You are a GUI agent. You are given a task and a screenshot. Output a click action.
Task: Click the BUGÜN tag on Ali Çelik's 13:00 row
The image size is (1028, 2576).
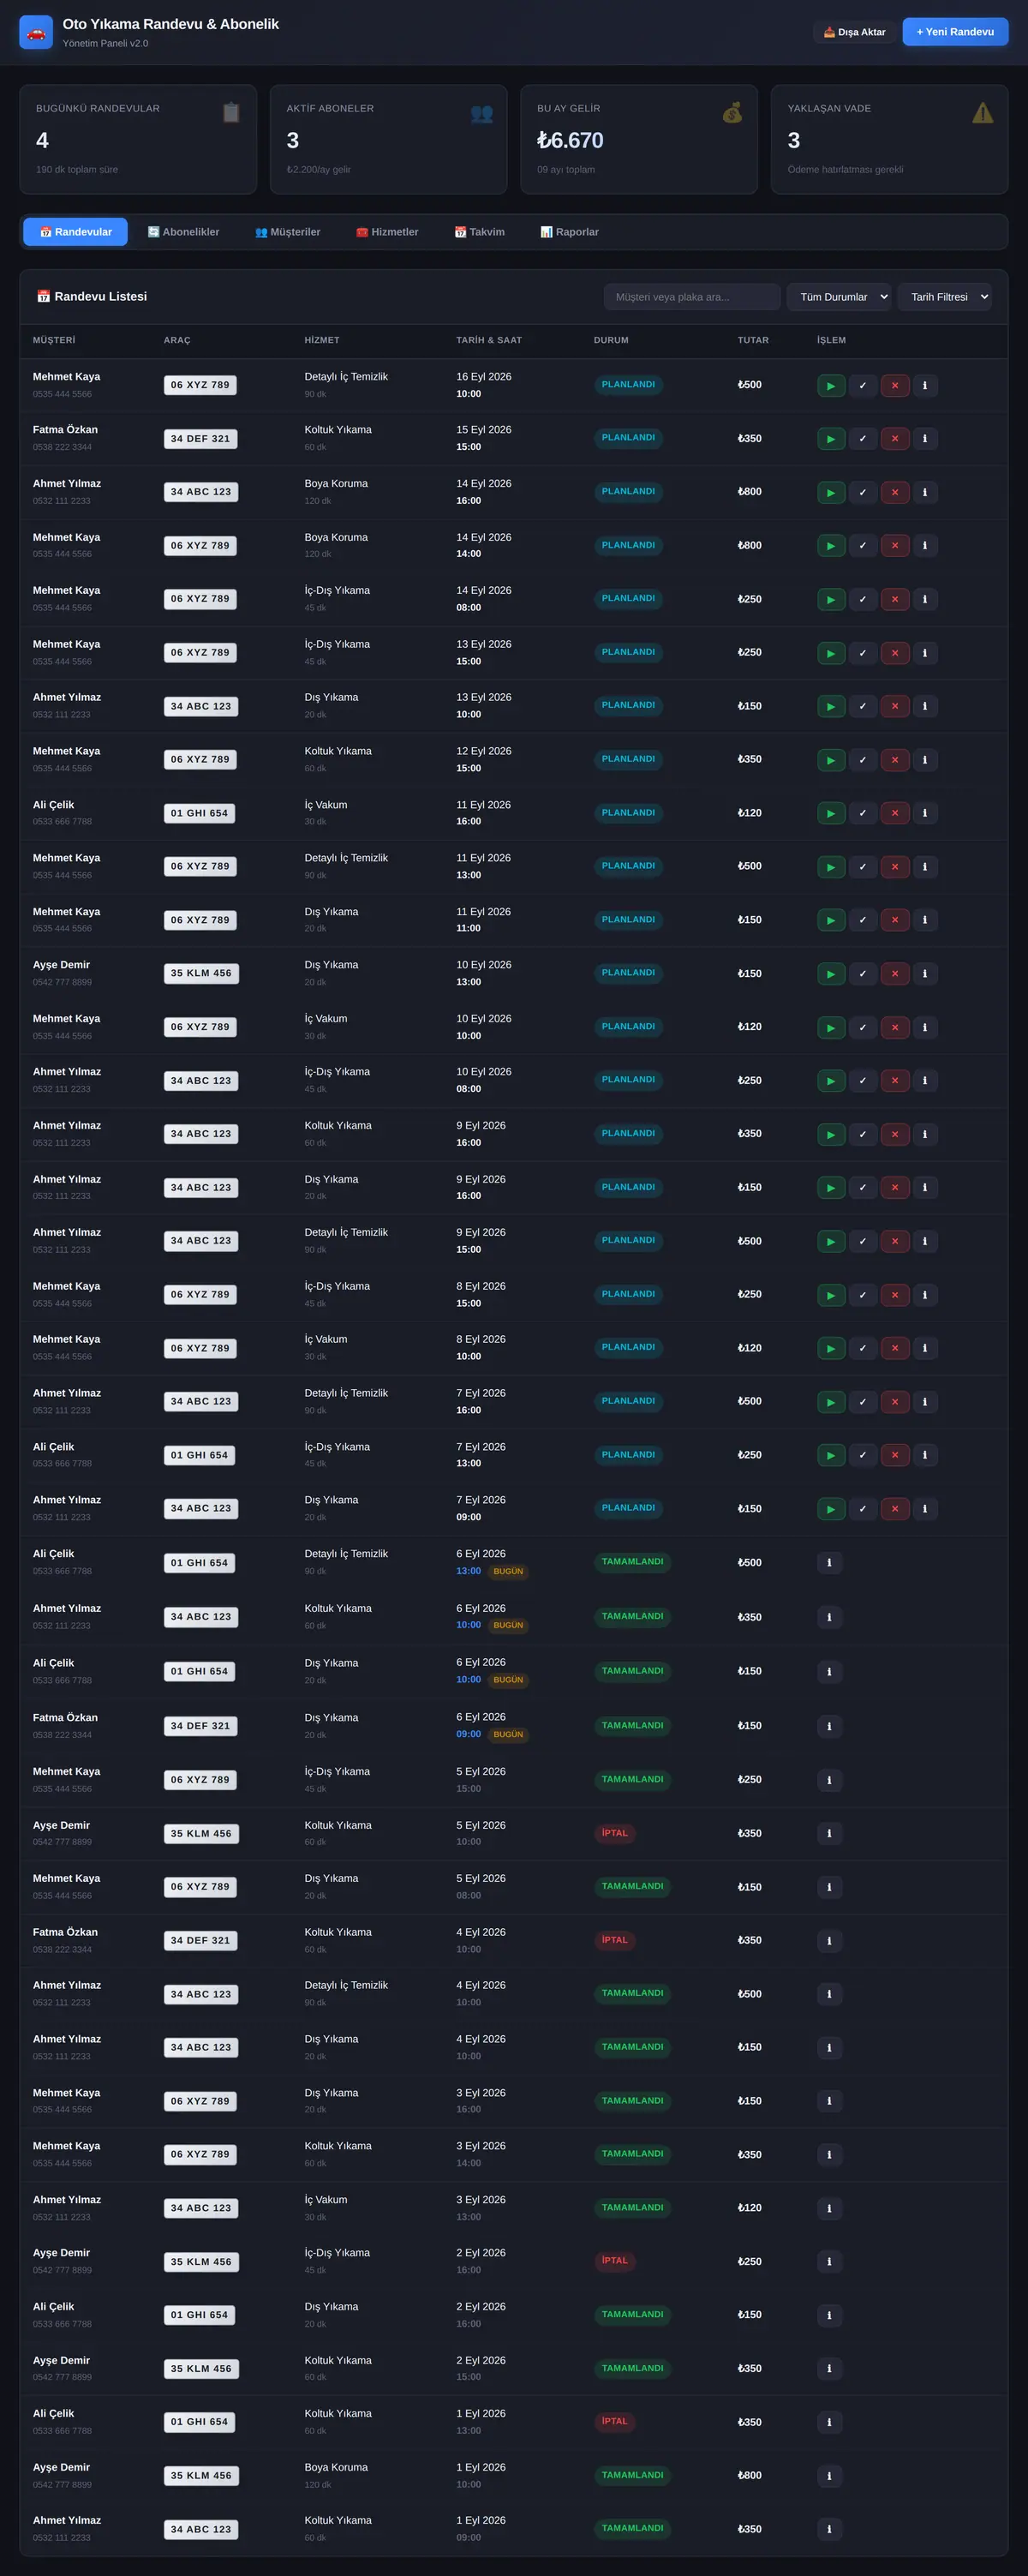(508, 1571)
